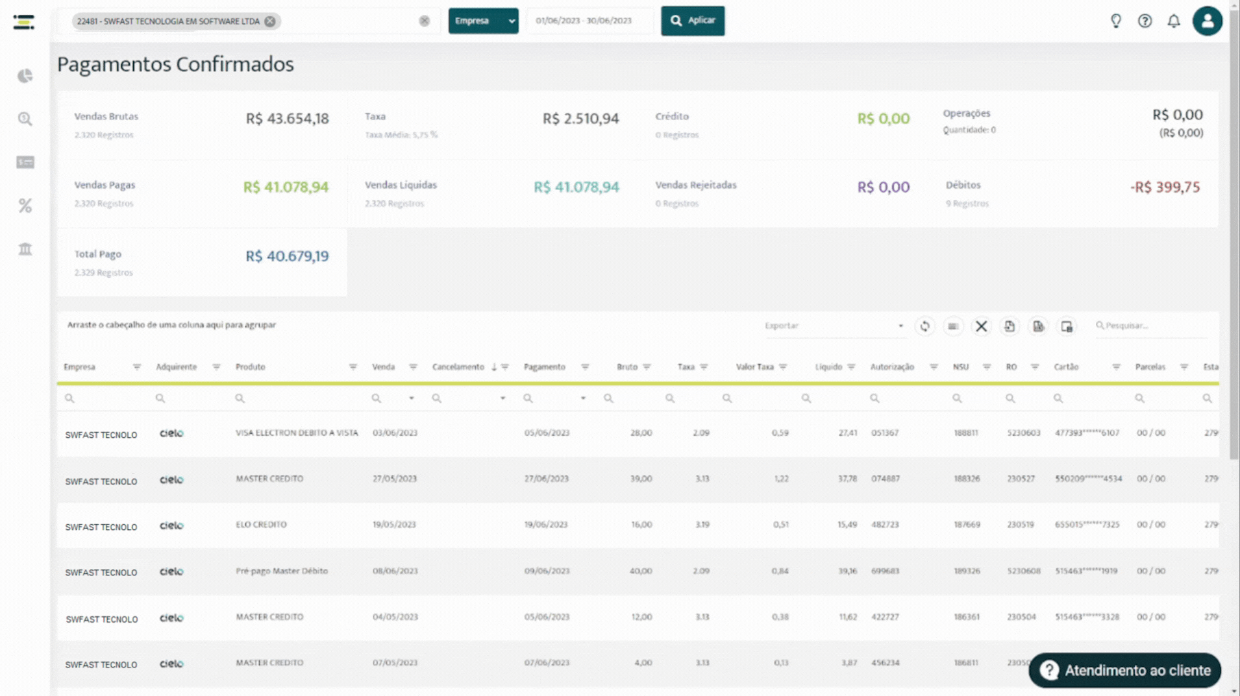This screenshot has width=1240, height=696.
Task: Select the Pré-pago Master Débito row
Action: tap(638, 571)
